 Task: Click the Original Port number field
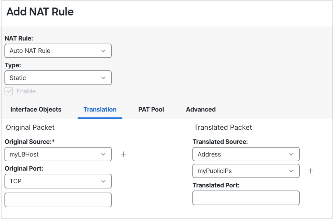point(58,200)
